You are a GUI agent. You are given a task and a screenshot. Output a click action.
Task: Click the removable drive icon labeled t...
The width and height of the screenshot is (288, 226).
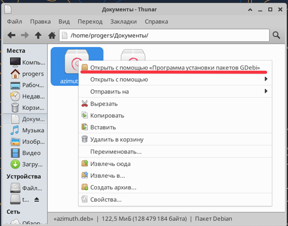click(15, 199)
